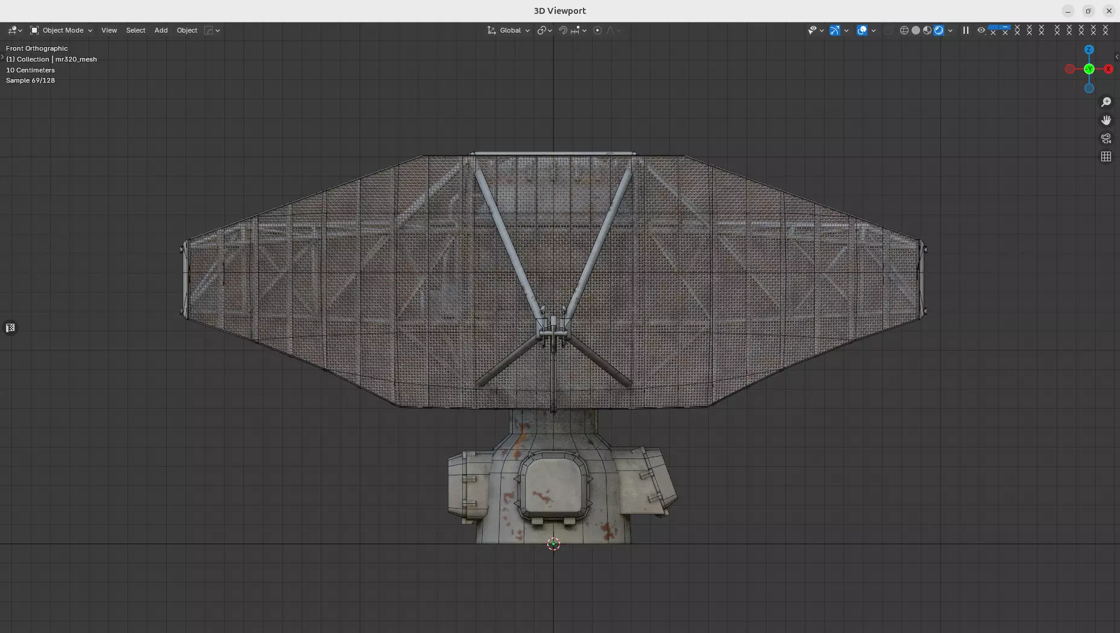Screen dimensions: 1120x633
Task: Click the eye icon next to pause
Action: [x=981, y=30]
